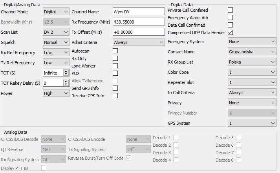Screen dimensions: 280x173
Task: Open the Squelch dropdown set to Normal
Action: click(x=56, y=42)
